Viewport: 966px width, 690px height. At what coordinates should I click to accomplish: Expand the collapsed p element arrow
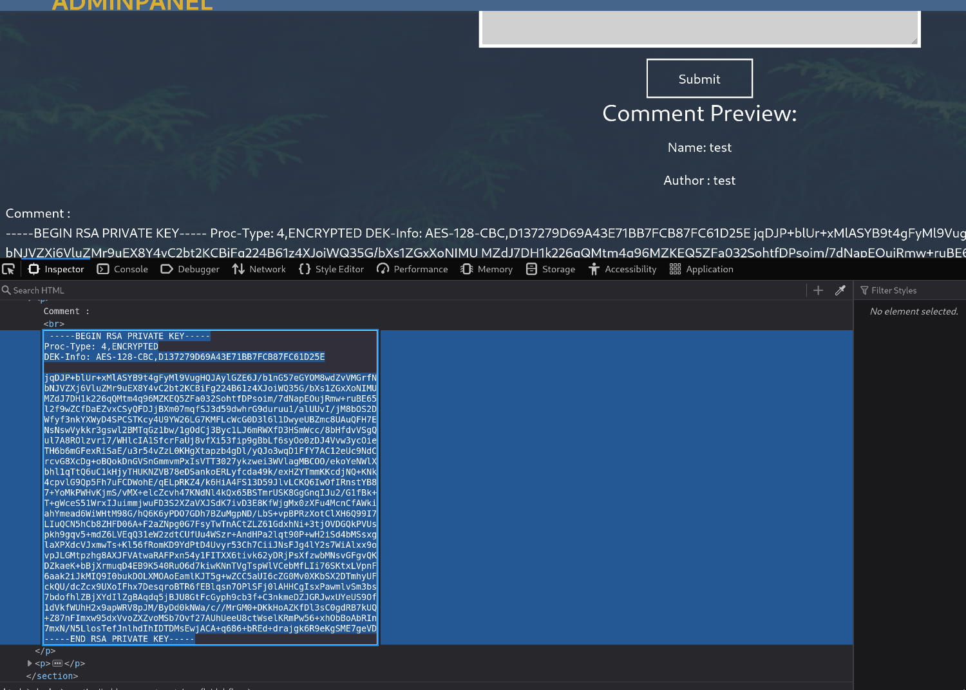30,663
